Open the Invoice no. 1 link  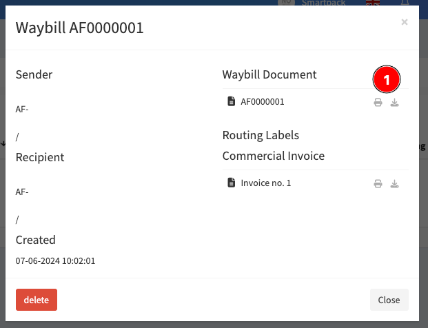pos(266,183)
